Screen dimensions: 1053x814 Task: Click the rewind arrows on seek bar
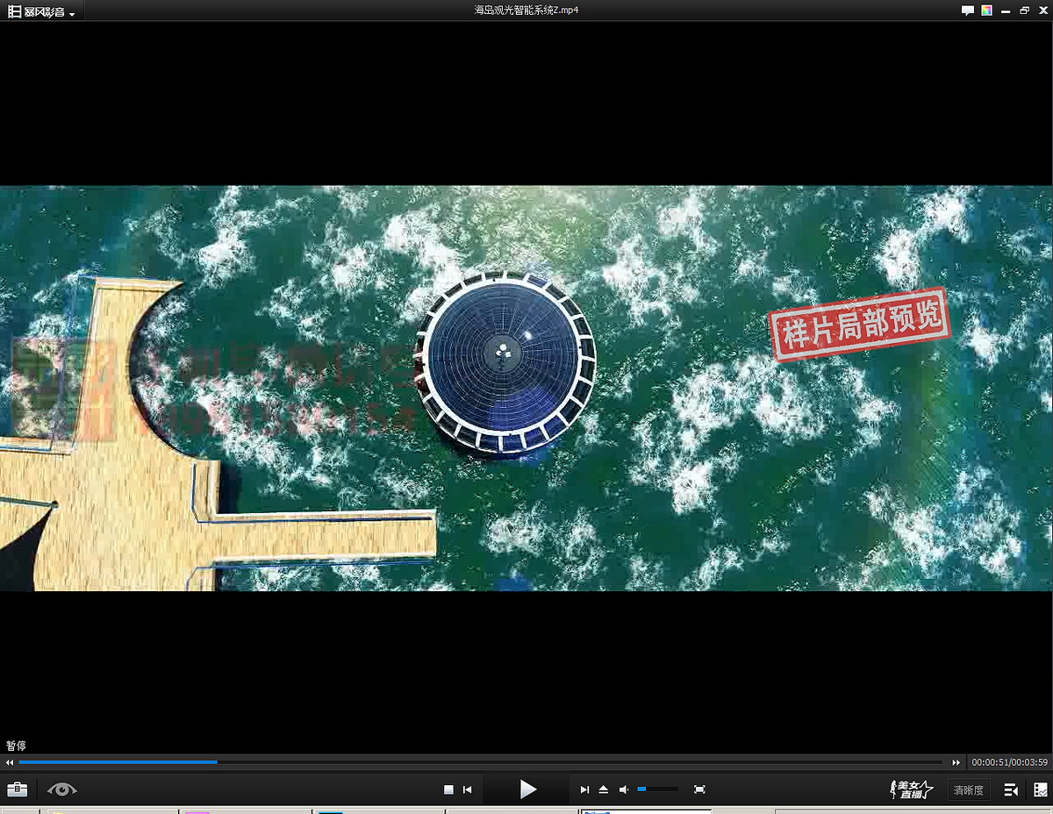10,762
